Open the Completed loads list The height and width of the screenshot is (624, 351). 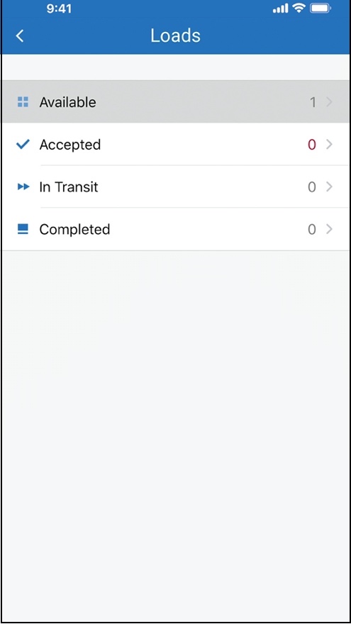[x=176, y=229]
